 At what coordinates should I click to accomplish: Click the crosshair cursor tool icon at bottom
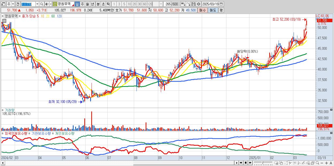click(x=290, y=163)
